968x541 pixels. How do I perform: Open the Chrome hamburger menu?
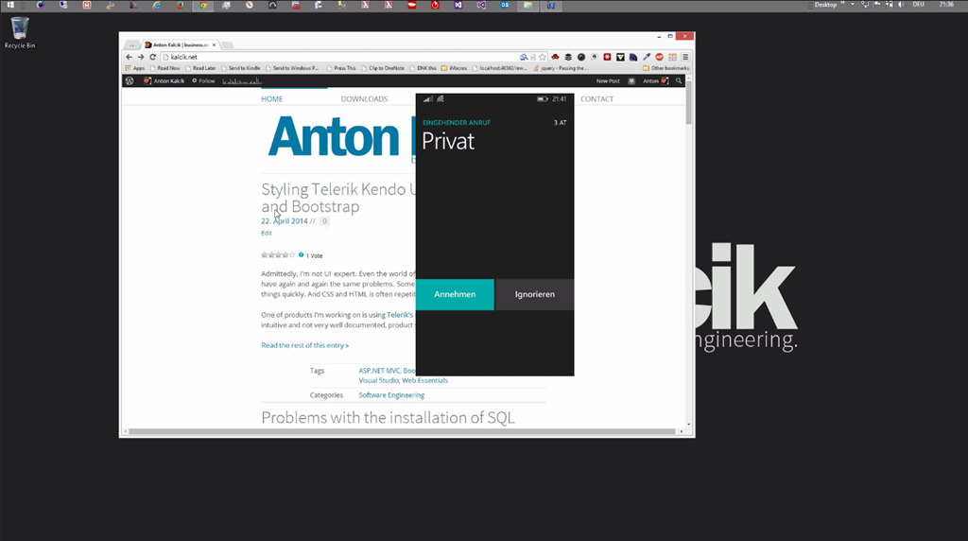click(685, 57)
